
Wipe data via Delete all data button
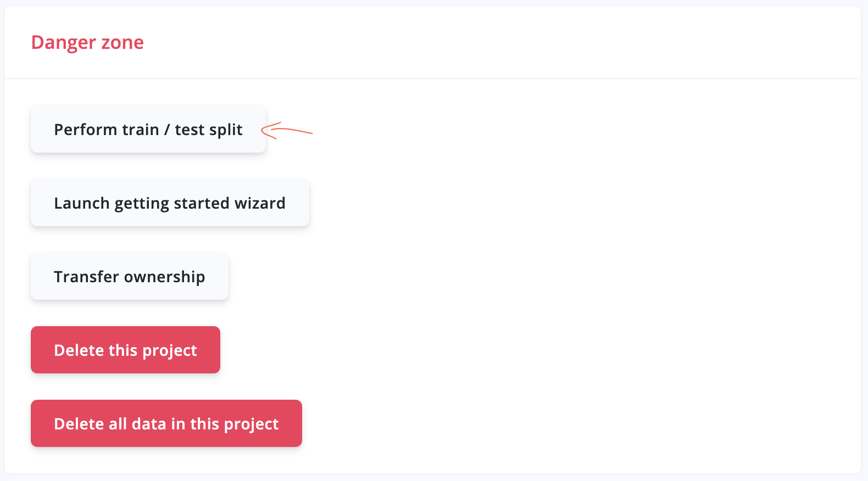pyautogui.click(x=166, y=423)
